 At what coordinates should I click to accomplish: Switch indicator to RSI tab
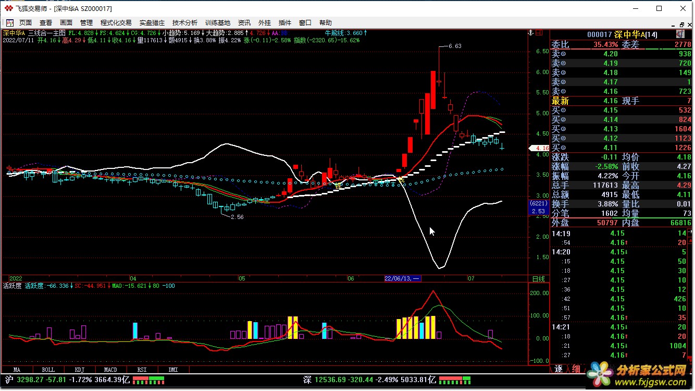coord(142,370)
